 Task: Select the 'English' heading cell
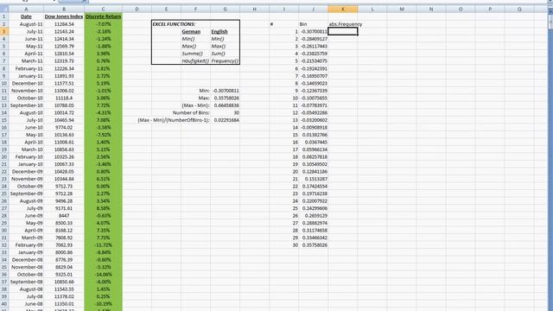[219, 31]
